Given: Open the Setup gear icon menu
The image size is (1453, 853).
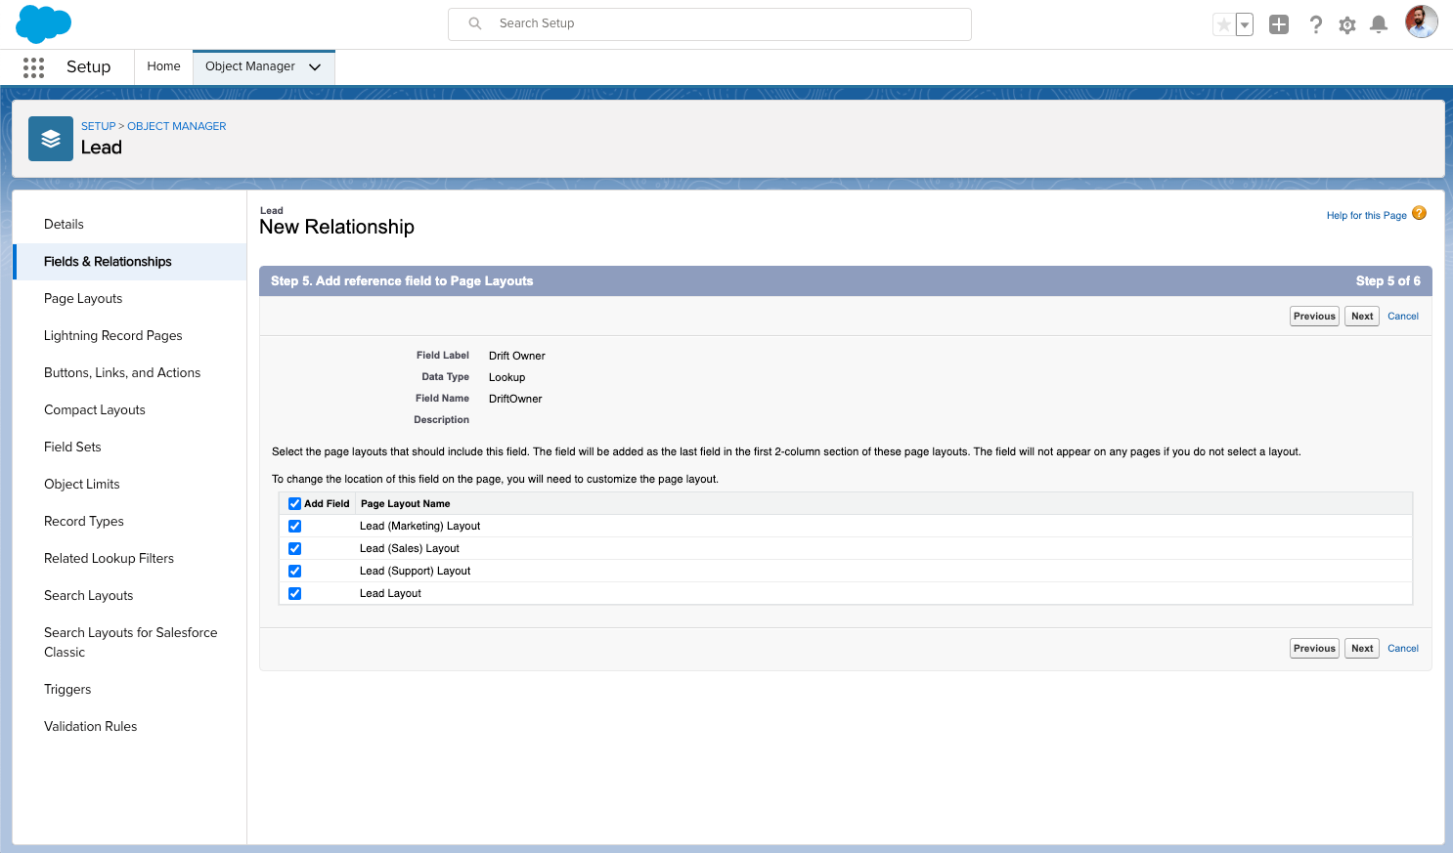Looking at the screenshot, I should tap(1347, 24).
